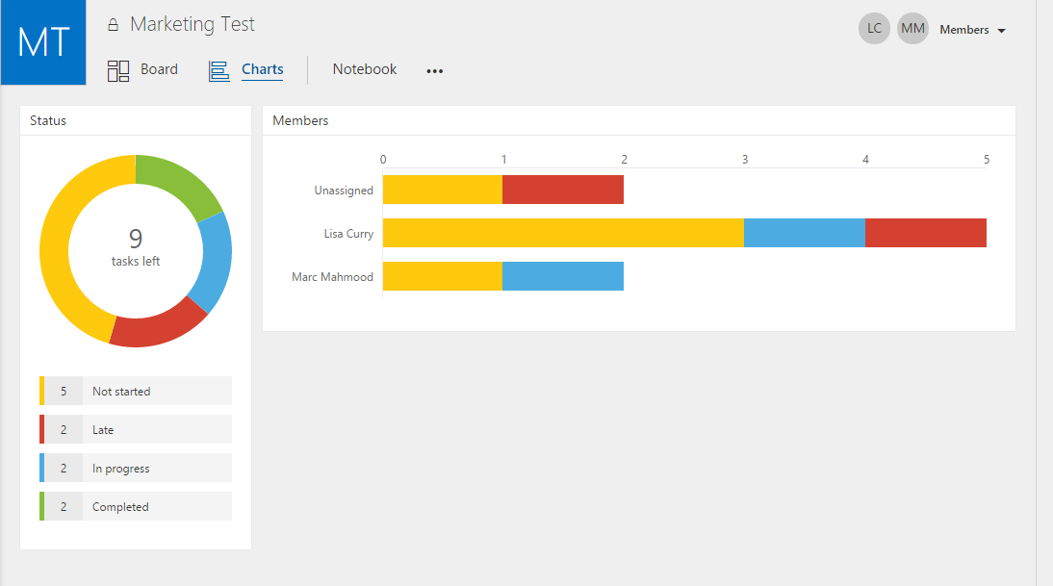Click the MM member avatar
1053x586 pixels.
click(x=912, y=29)
